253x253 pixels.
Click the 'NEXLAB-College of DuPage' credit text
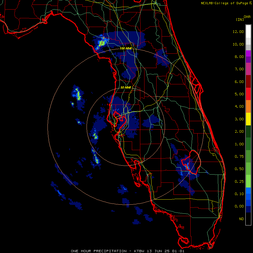pyautogui.click(x=225, y=3)
